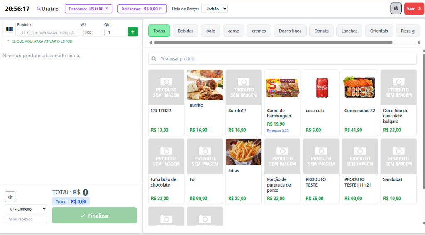
Task: Select the coca cola can image
Action: point(322,87)
